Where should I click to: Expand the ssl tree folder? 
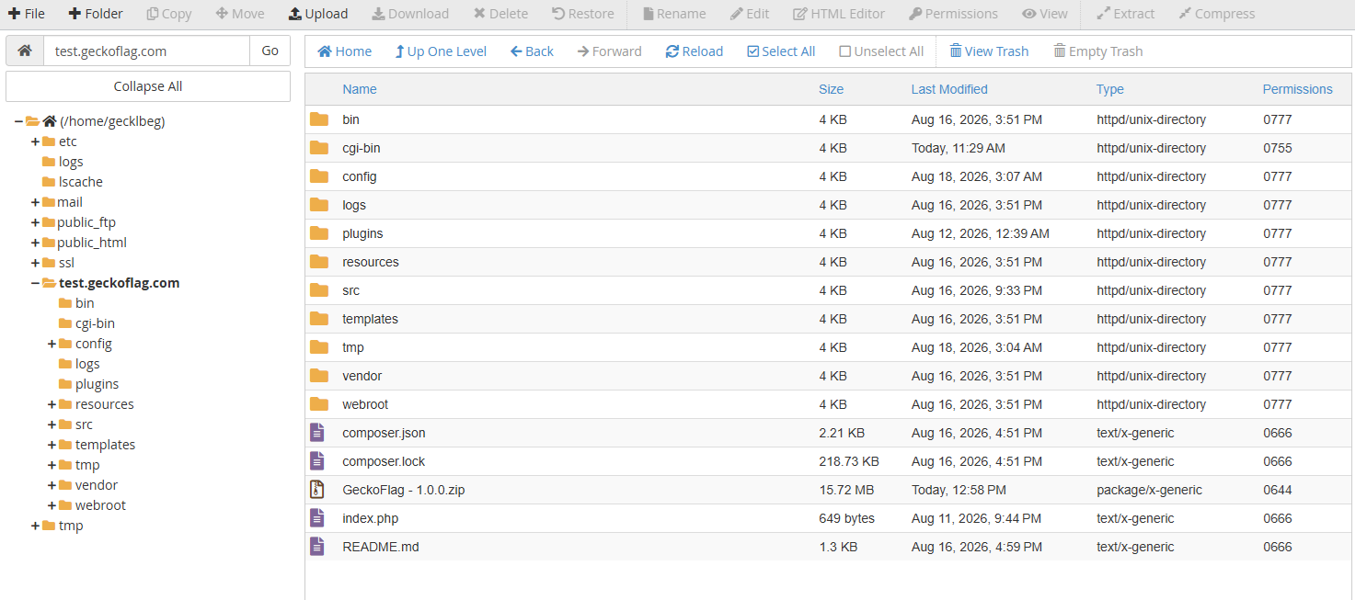tap(35, 263)
